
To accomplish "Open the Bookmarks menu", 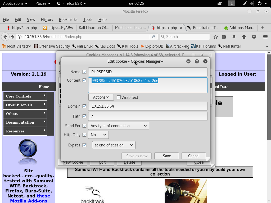I will [x=68, y=20].
